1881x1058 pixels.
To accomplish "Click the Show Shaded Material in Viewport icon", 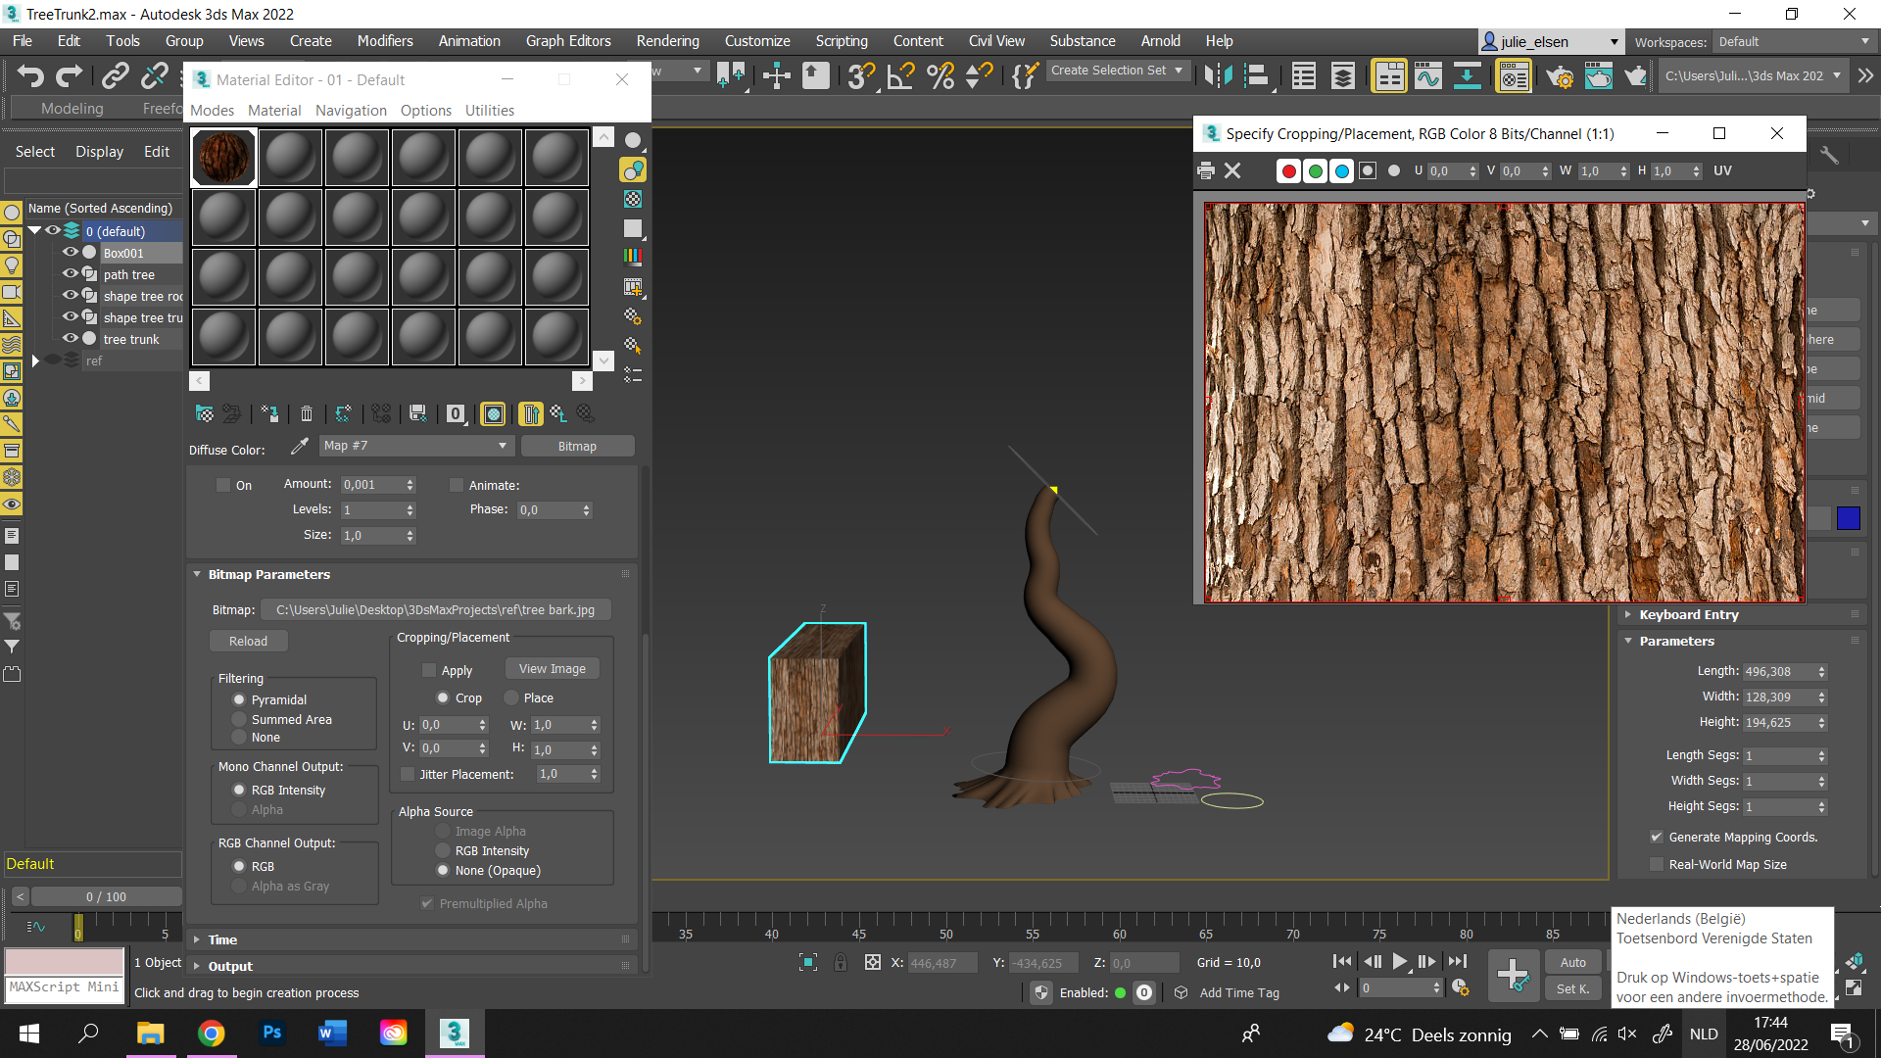I will [493, 413].
